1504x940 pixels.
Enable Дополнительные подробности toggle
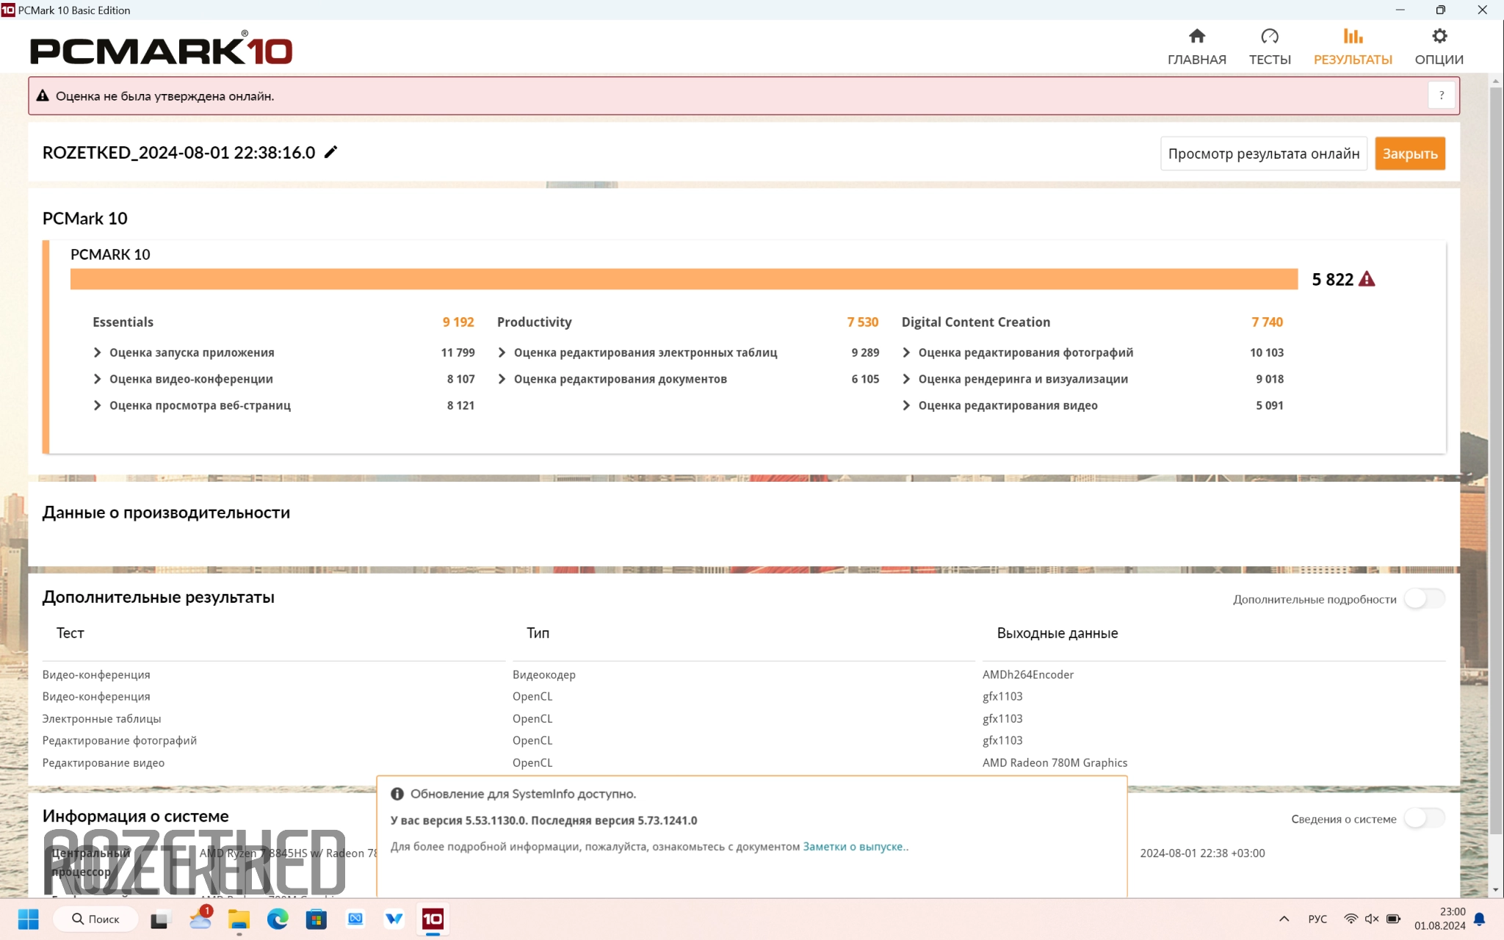coord(1424,599)
